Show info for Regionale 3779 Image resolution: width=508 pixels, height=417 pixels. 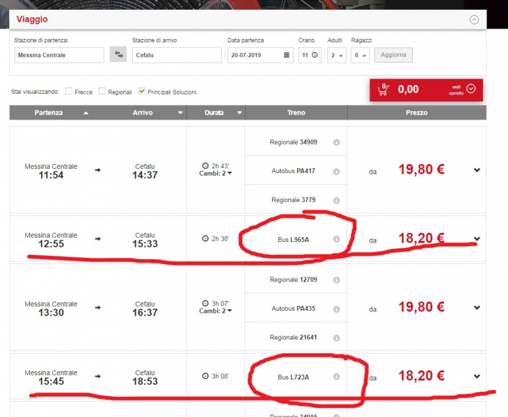pyautogui.click(x=337, y=201)
